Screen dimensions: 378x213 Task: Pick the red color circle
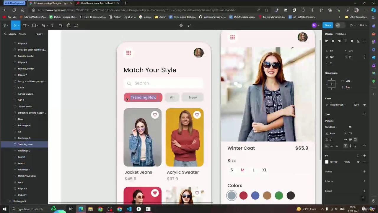[243, 196]
